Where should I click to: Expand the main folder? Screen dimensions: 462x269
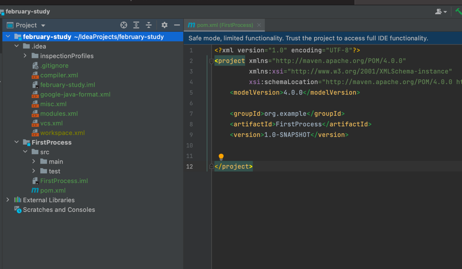[34, 161]
